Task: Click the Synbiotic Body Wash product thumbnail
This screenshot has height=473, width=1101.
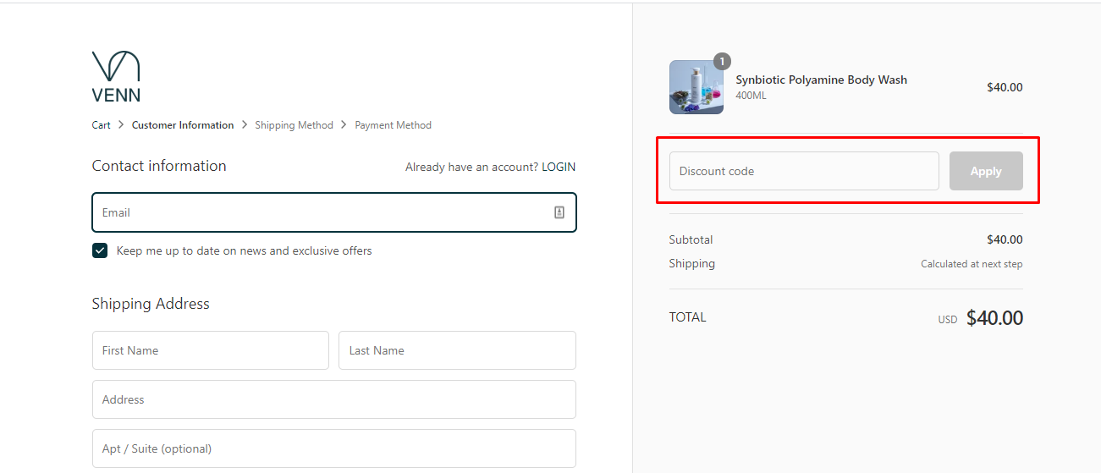Action: (696, 87)
